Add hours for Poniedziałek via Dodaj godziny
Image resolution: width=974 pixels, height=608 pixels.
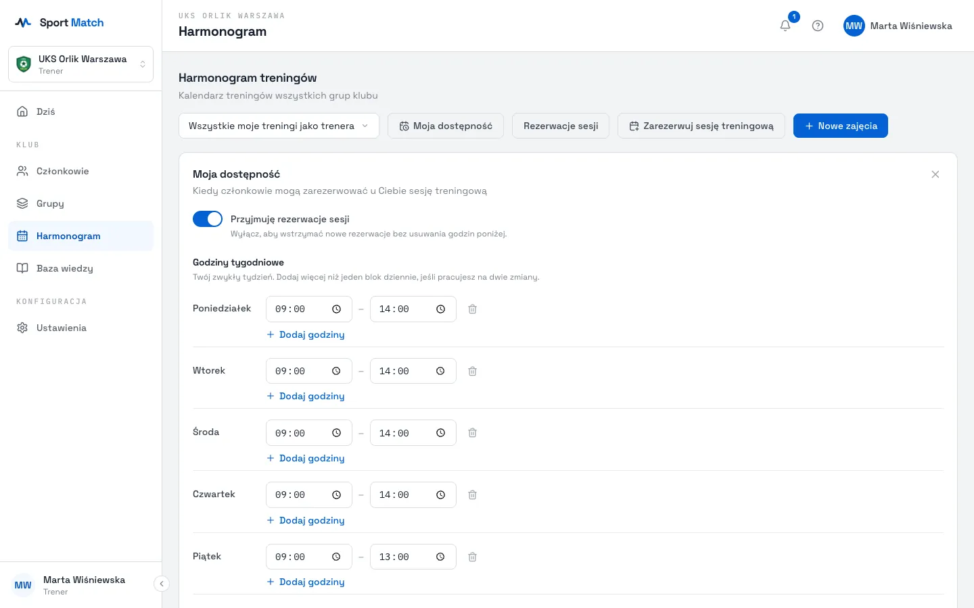click(306, 334)
